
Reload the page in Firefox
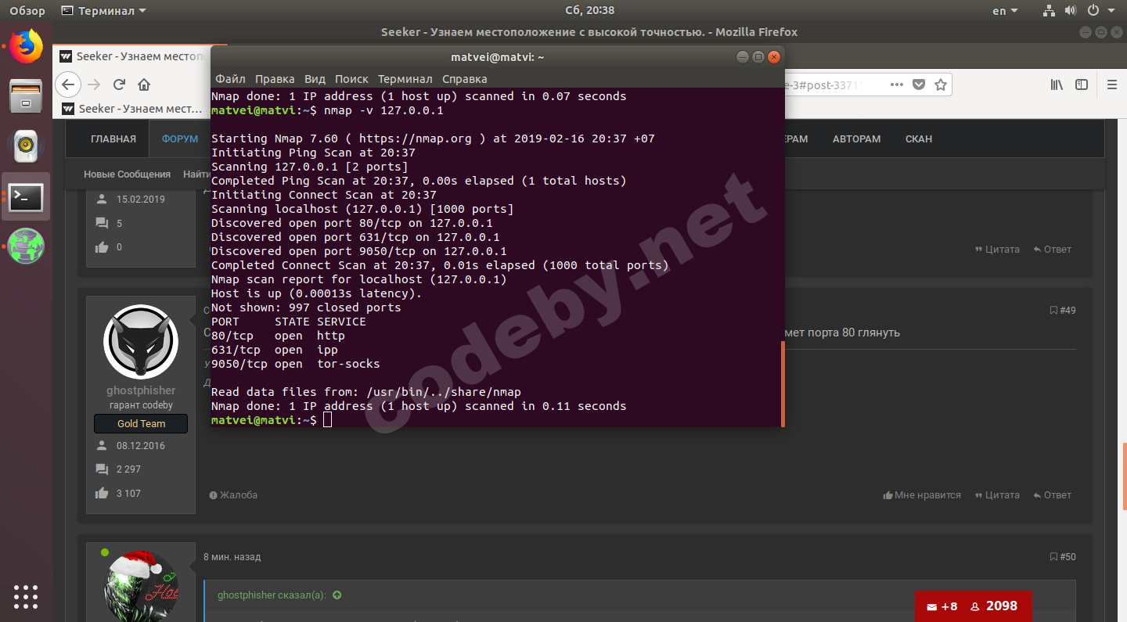coord(119,84)
